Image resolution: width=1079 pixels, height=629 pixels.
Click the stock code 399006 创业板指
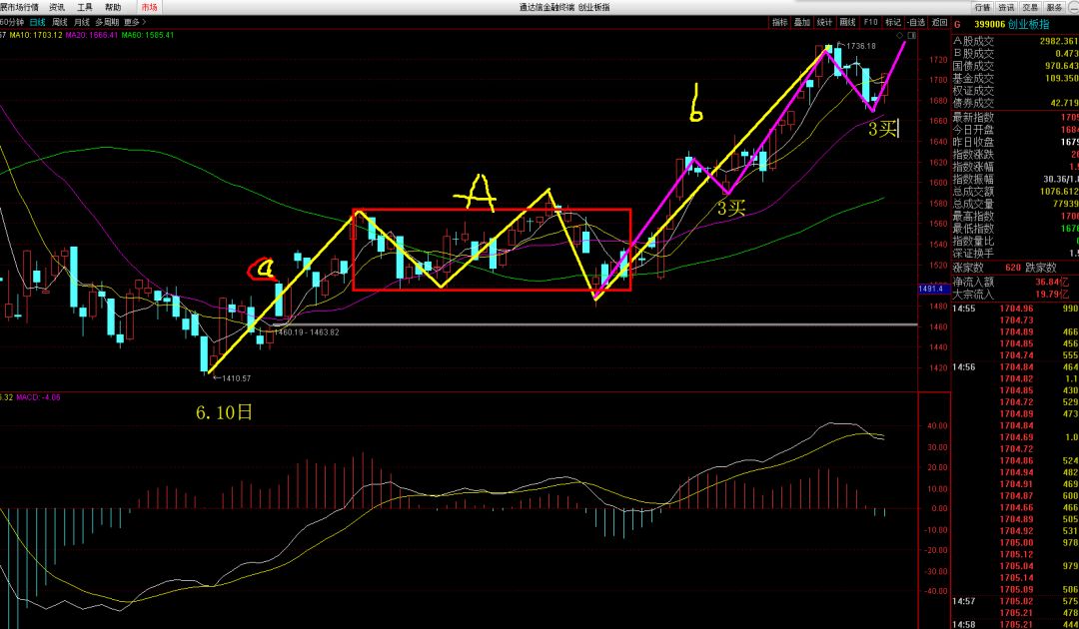(x=1010, y=24)
